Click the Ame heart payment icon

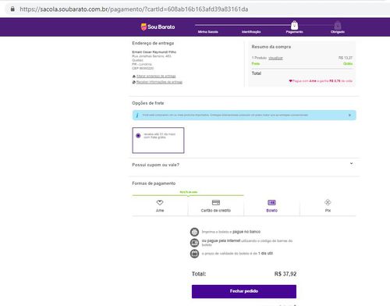coord(160,202)
